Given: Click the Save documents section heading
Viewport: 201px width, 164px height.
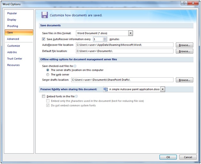Looking at the screenshot, I should (x=50, y=25).
